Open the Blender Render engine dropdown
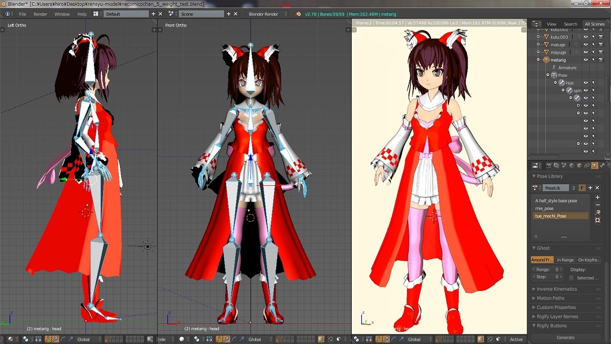 [267, 14]
